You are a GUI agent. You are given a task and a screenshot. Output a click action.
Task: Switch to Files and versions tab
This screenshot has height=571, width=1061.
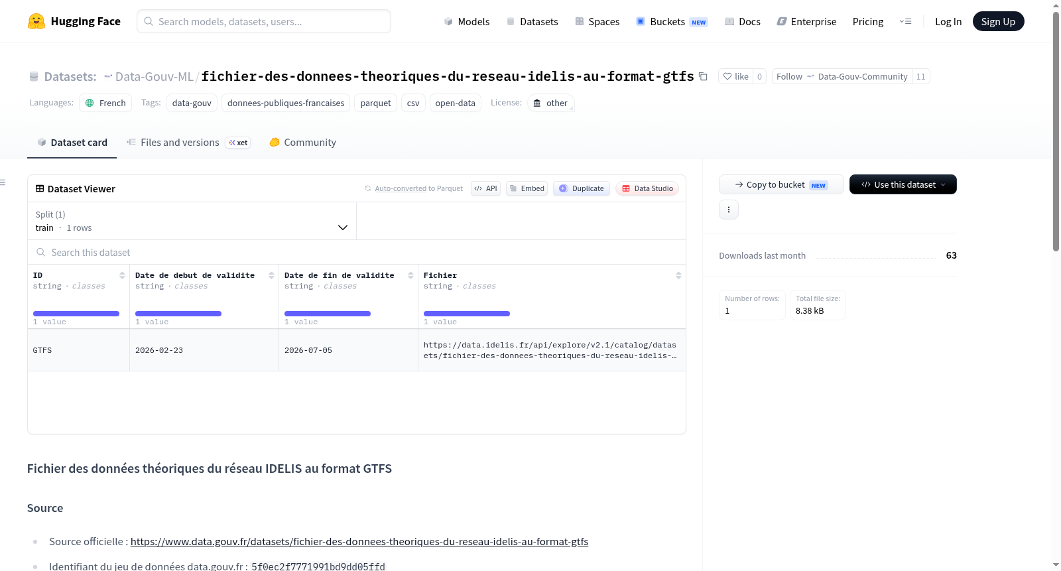pos(188,143)
